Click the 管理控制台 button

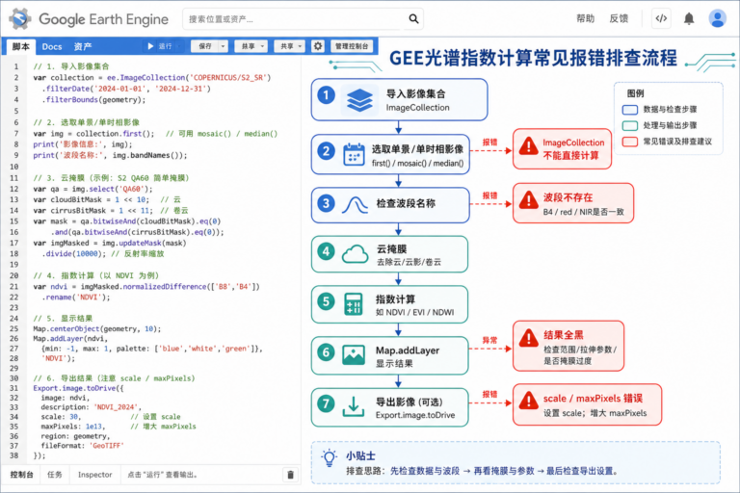click(352, 46)
